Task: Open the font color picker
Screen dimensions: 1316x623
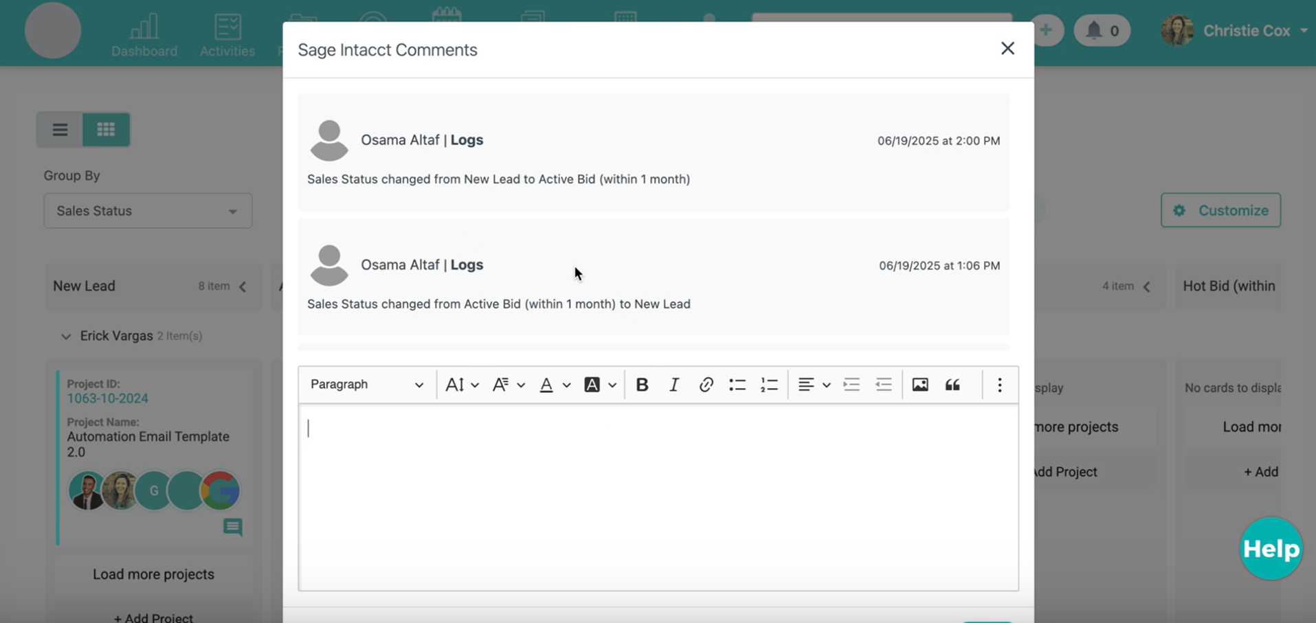Action: click(x=554, y=385)
